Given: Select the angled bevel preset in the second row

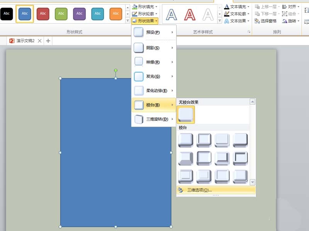Looking at the screenshot, I should click(185, 158).
